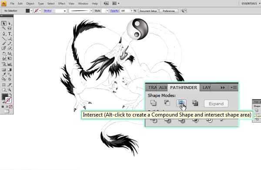Viewport: 261px width, 170px height.
Task: Open the Edit menu
Action: pos(20,3)
